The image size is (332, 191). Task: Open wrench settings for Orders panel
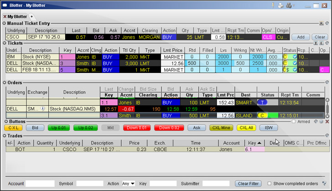point(327,82)
